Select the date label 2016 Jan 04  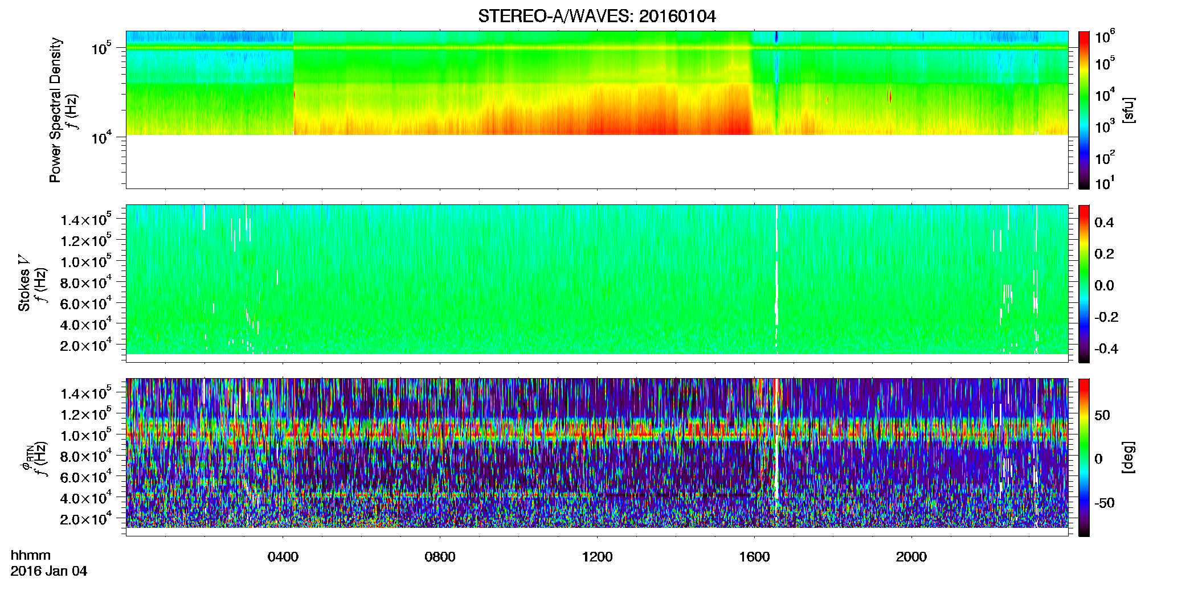49,571
